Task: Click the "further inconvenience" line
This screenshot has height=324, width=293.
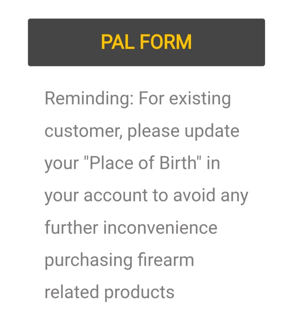Action: (131, 228)
